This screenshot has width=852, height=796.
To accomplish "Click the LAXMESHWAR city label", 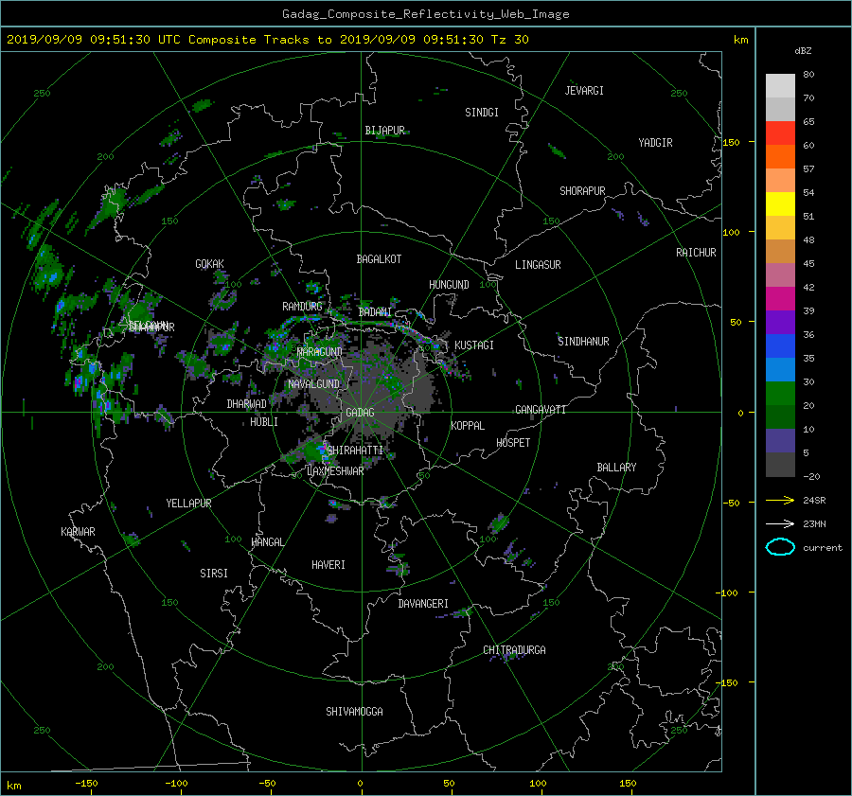I will (335, 471).
